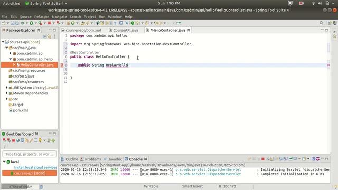Click the error marker on line 8 gutter
This screenshot has height=190, width=338.
pyautogui.click(x=62, y=65)
